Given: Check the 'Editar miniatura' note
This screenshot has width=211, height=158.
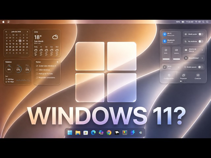Looking at the screenshot, I should pyautogui.click(x=37, y=70).
